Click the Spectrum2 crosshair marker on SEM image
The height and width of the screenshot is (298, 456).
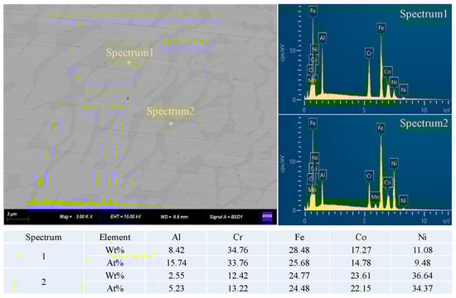coord(171,123)
